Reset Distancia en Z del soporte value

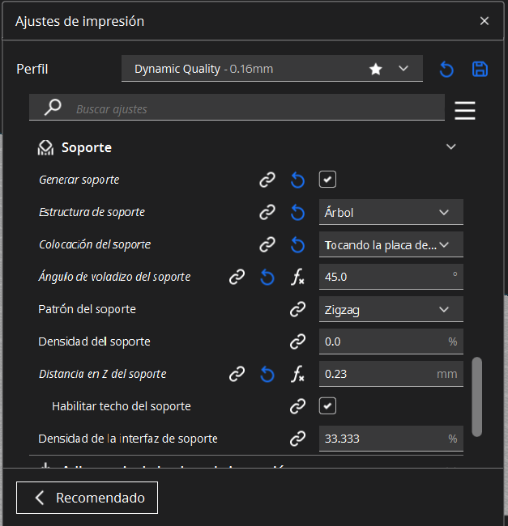tap(267, 374)
